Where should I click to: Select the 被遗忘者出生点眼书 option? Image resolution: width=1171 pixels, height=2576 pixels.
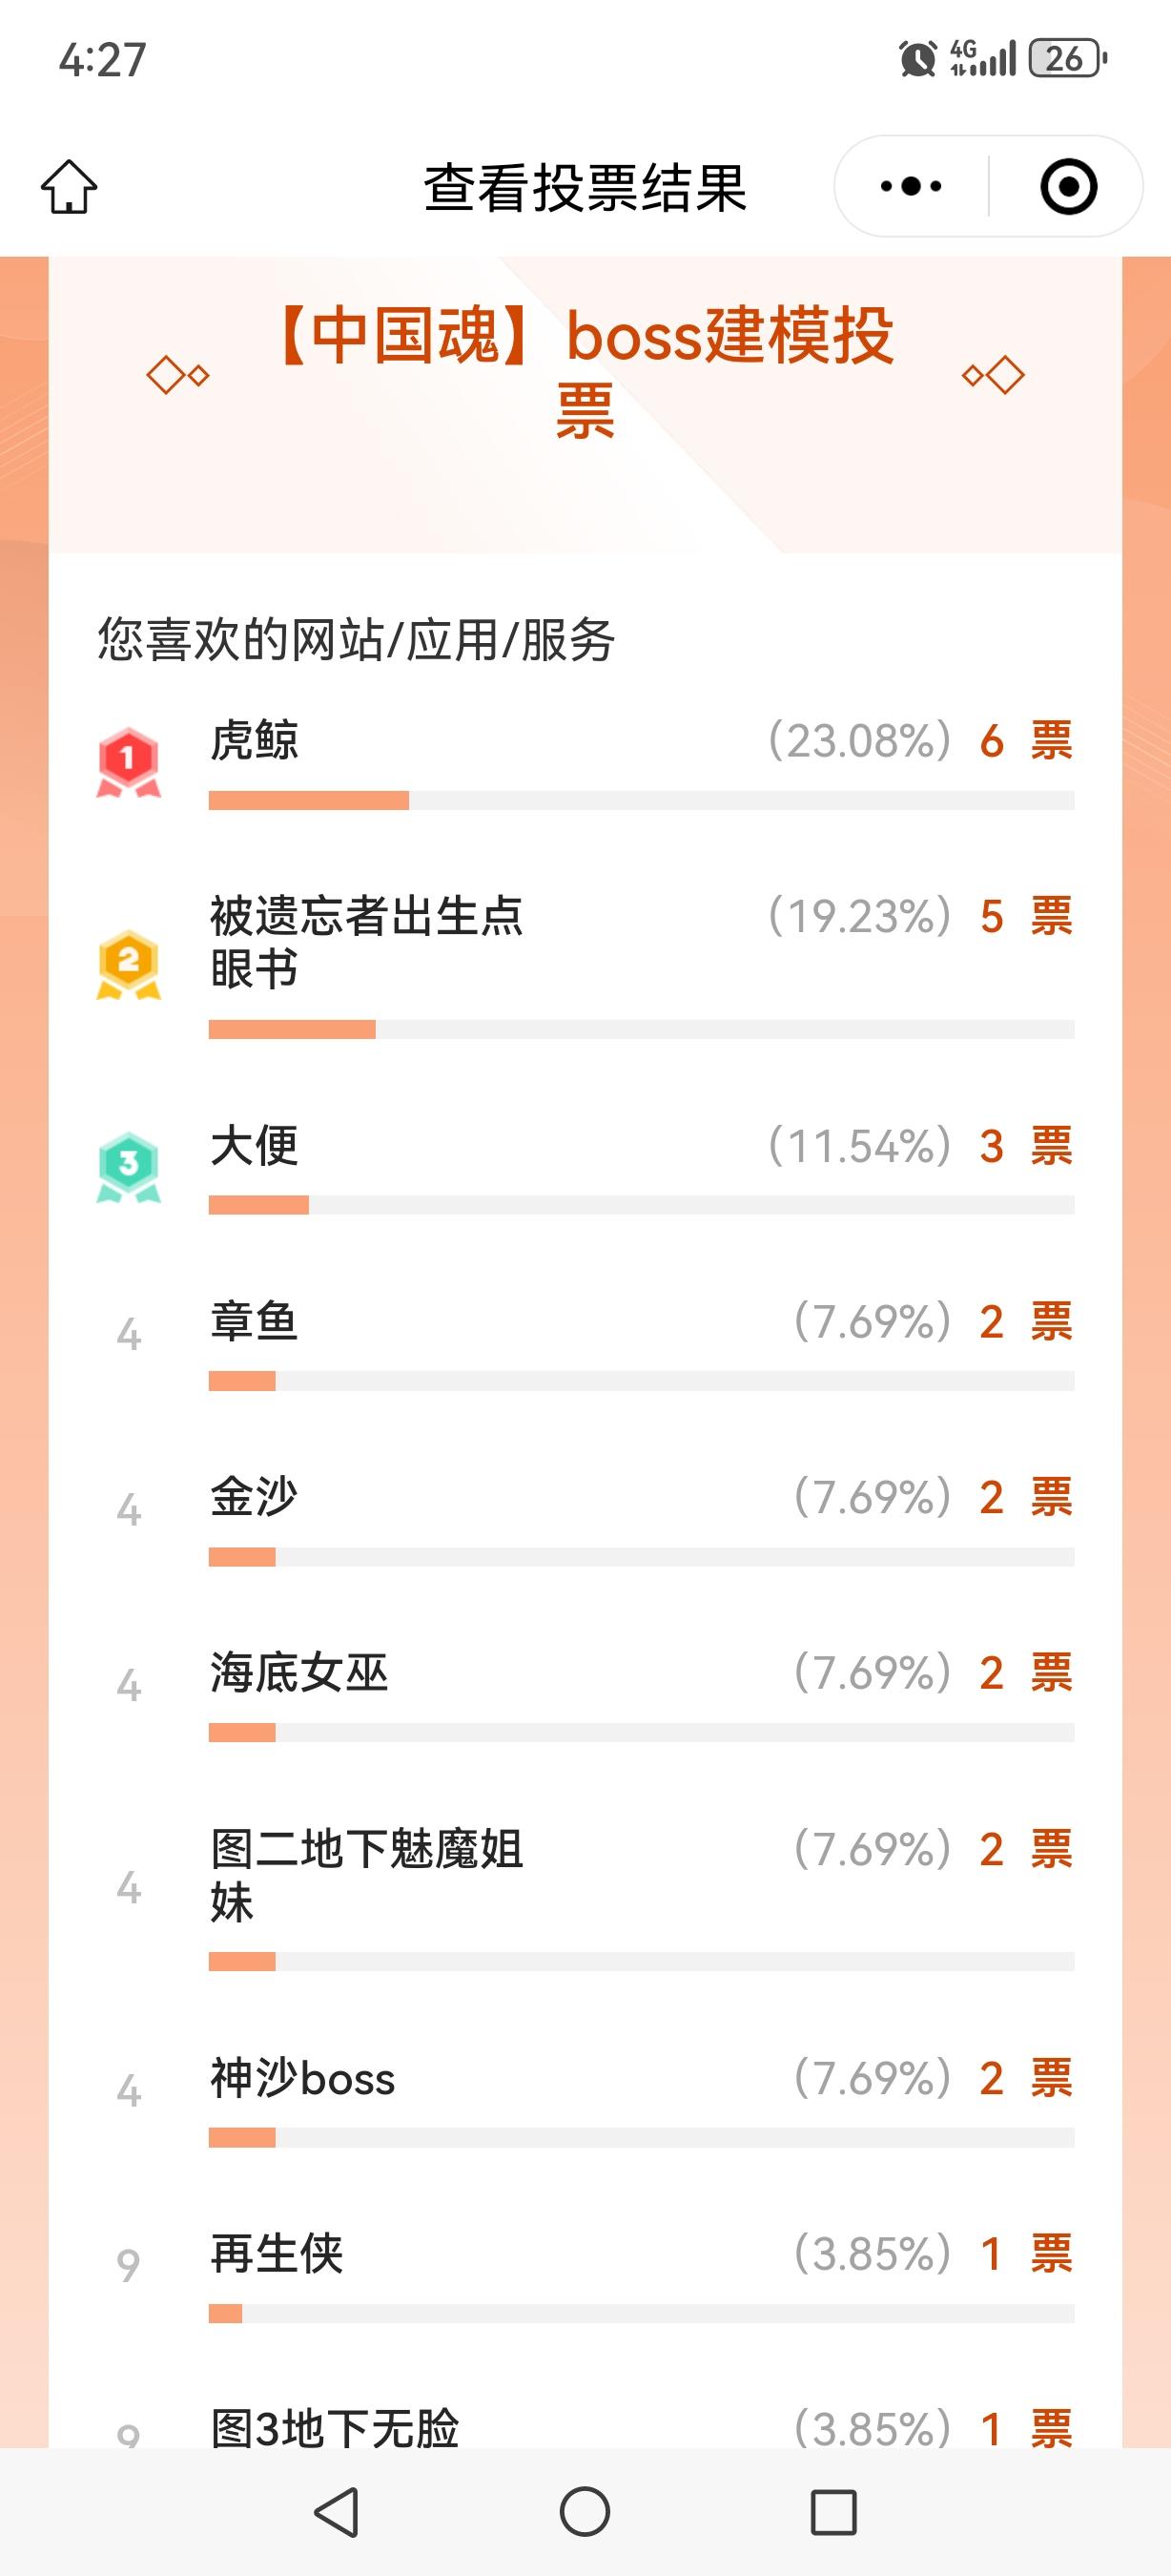pos(365,942)
